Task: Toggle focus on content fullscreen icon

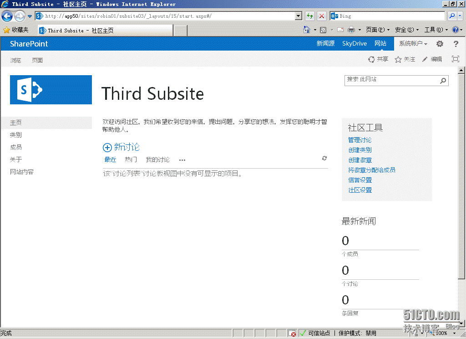Action: [x=455, y=59]
